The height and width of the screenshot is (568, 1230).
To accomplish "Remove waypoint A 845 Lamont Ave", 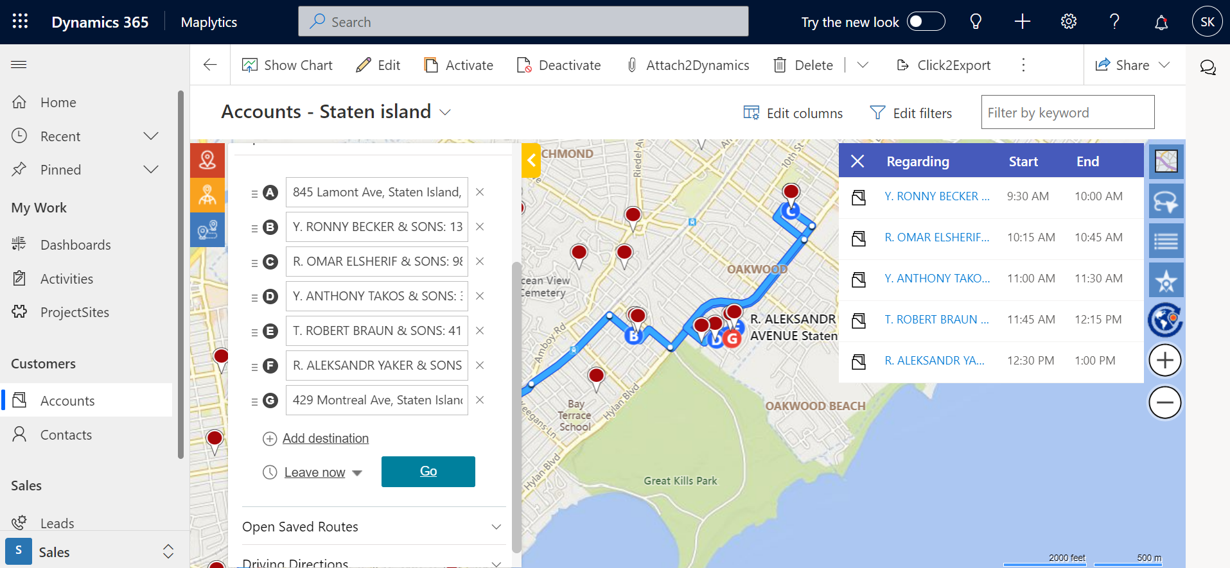I will pyautogui.click(x=480, y=192).
